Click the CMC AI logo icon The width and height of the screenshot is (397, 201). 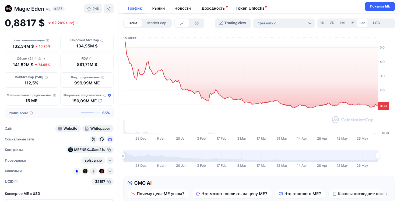coord(130,183)
